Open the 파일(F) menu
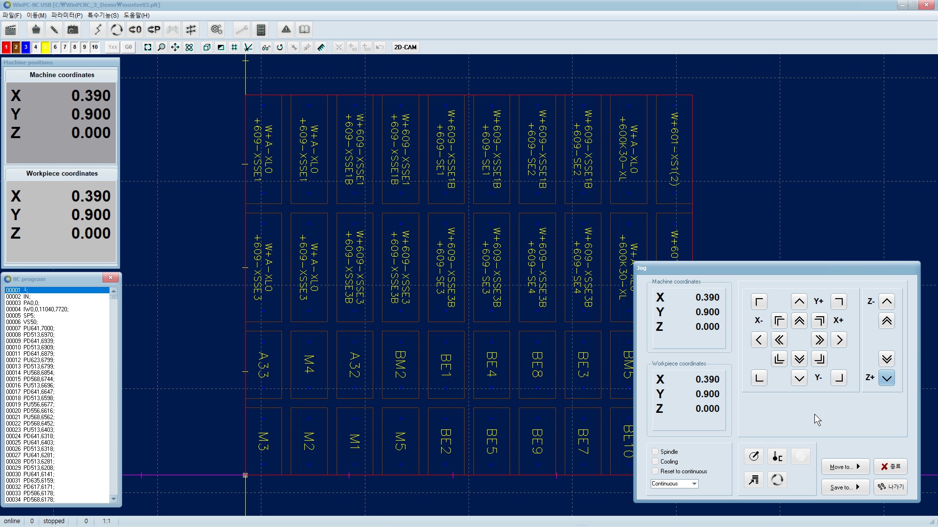The width and height of the screenshot is (938, 527). click(x=12, y=15)
